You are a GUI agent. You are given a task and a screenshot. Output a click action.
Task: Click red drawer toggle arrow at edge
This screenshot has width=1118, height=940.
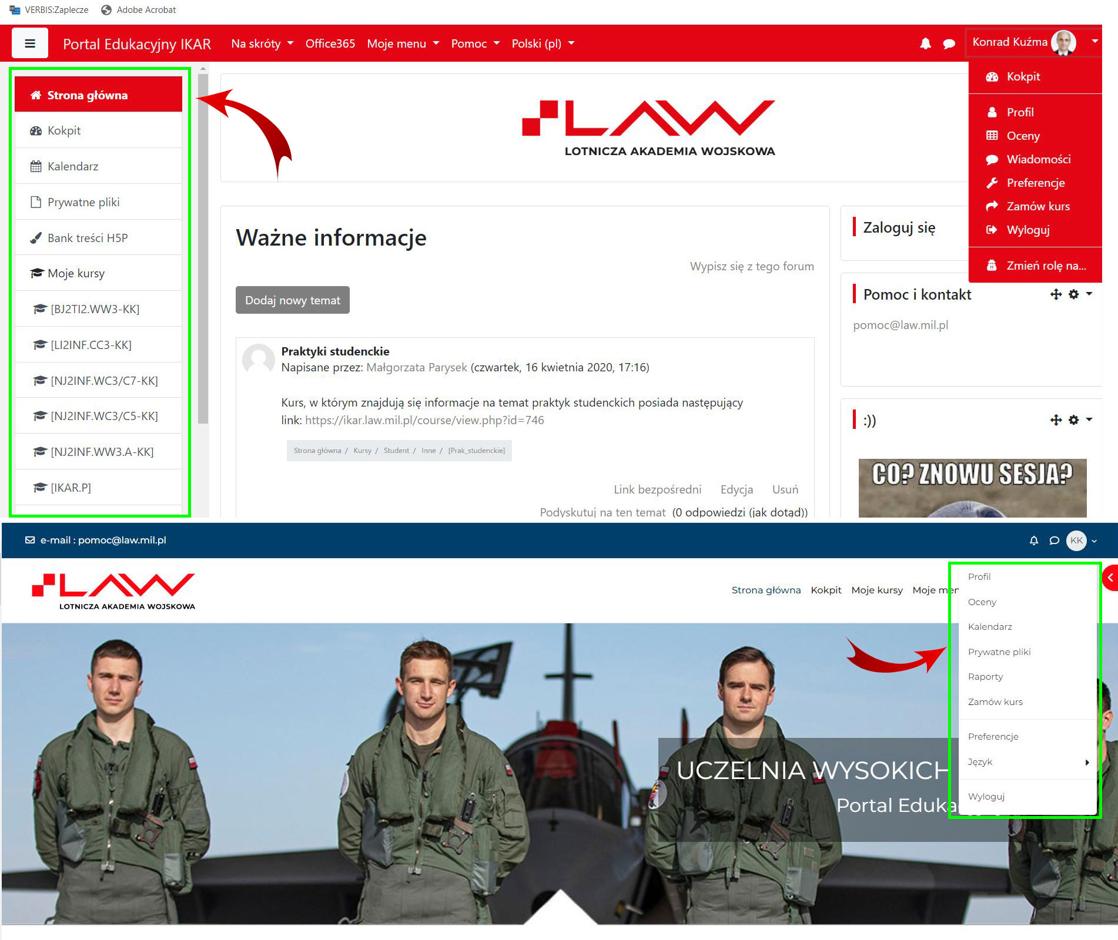[x=1110, y=578]
